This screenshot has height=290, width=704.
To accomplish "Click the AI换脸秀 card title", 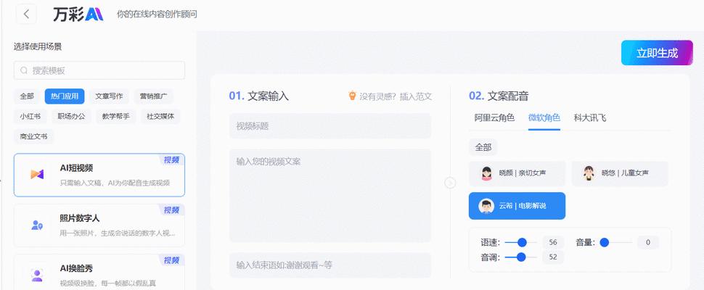I will 76,268.
